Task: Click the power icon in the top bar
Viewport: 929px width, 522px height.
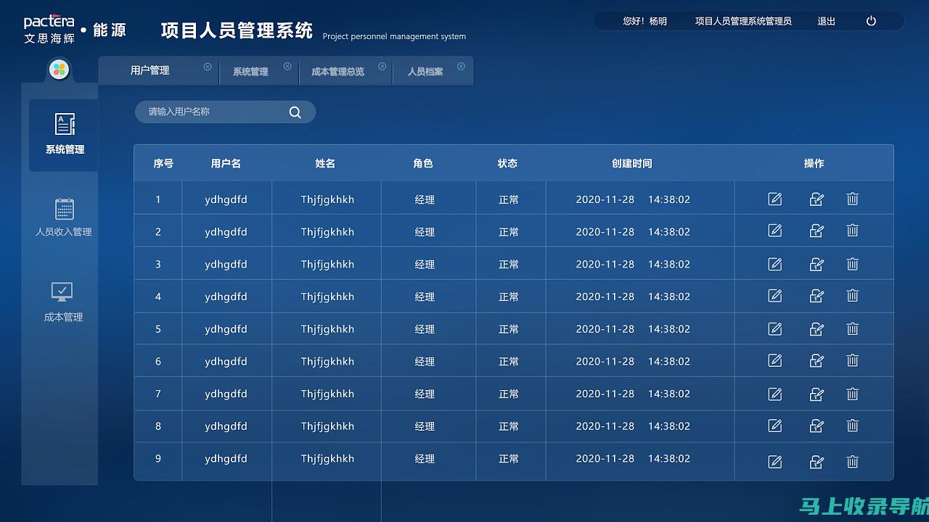Action: (x=871, y=21)
